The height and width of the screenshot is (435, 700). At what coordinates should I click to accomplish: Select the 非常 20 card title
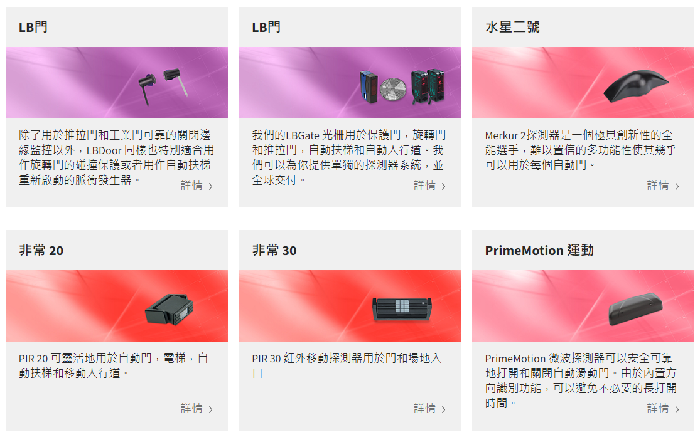click(x=41, y=251)
